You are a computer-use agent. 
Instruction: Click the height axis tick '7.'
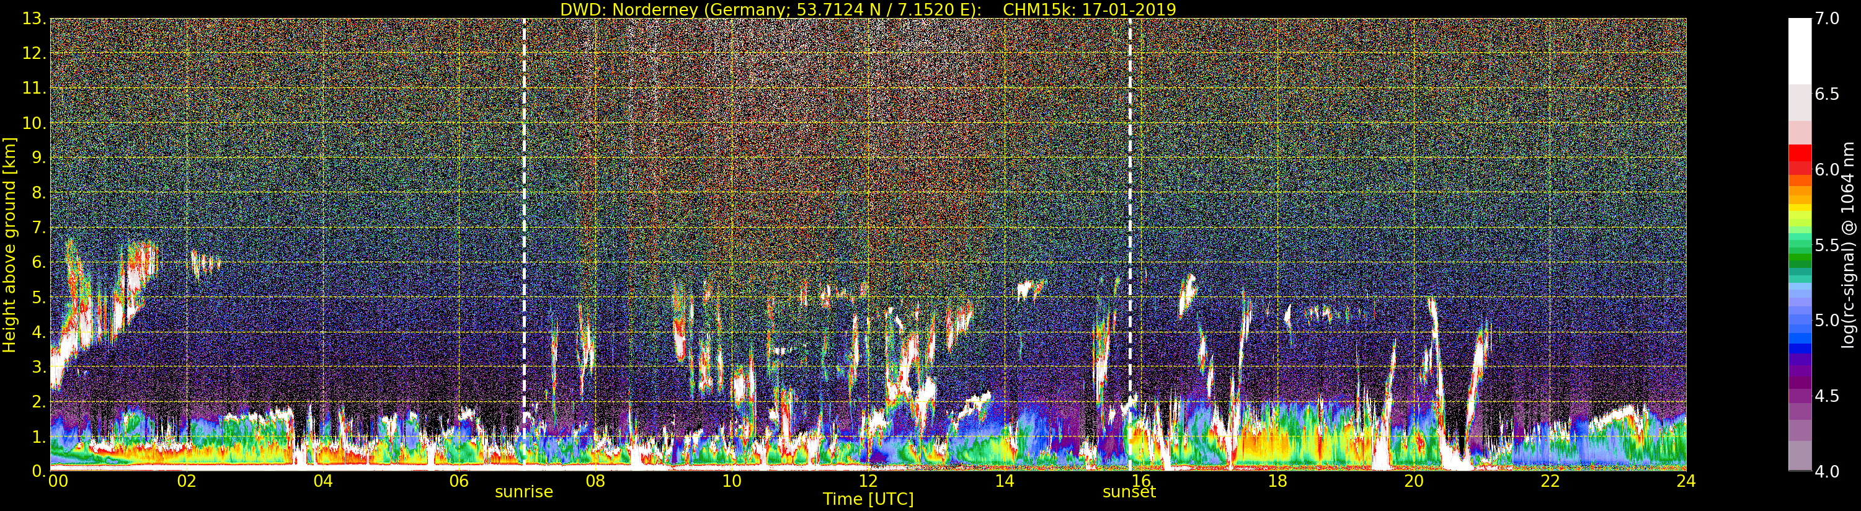pos(39,228)
